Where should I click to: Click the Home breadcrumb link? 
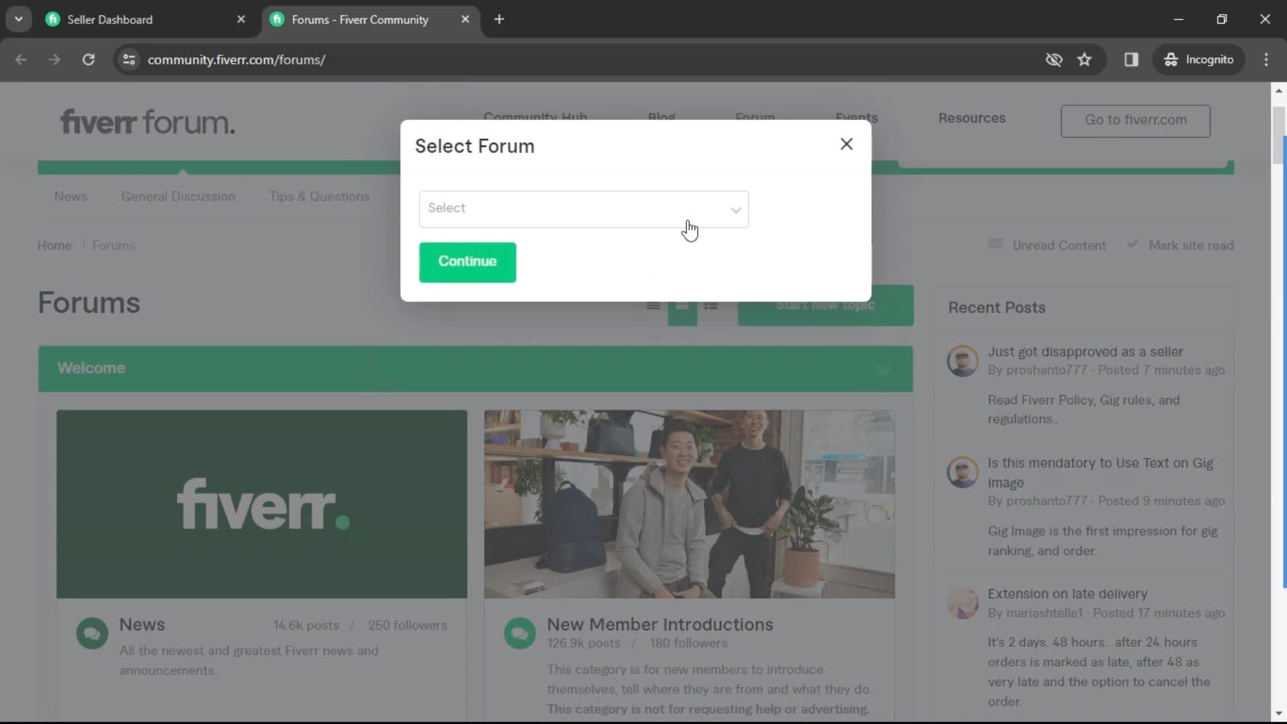[54, 245]
